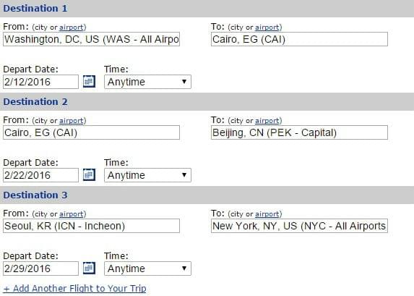414x296 pixels.
Task: Select the 2/12/2016 depart date field
Action: 40,82
